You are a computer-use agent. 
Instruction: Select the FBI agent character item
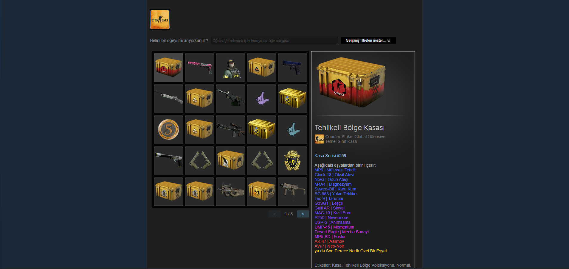[230, 68]
